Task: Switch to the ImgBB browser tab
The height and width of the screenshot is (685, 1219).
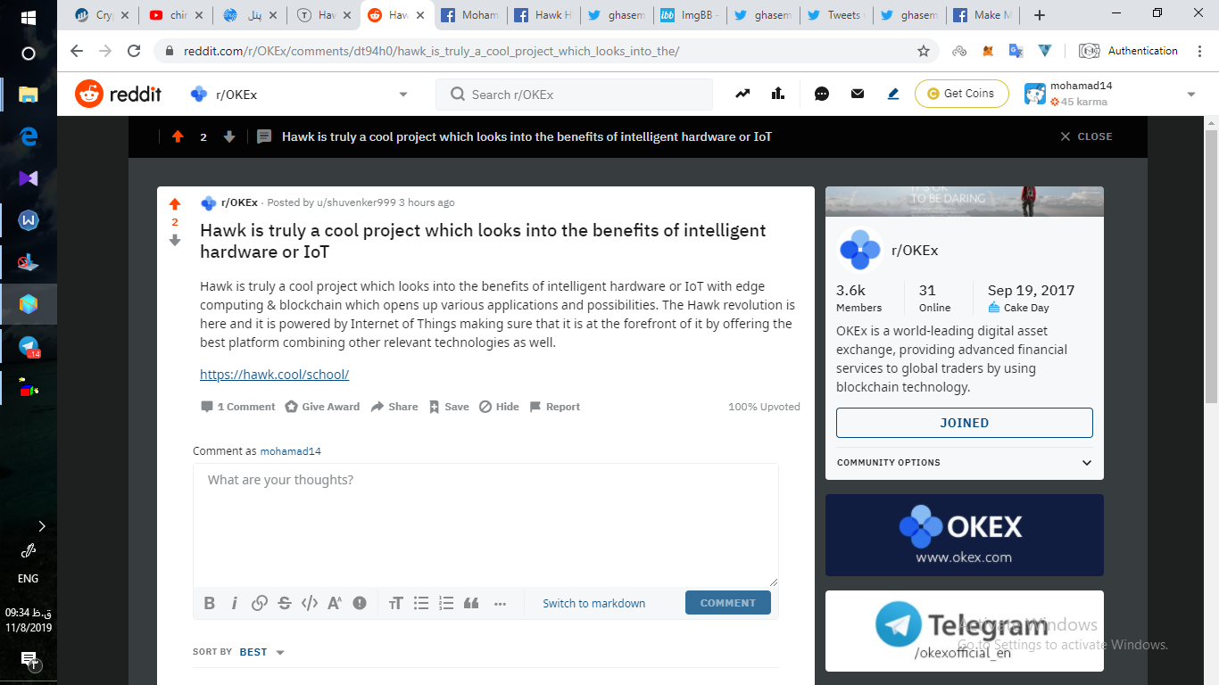Action: pos(690,15)
